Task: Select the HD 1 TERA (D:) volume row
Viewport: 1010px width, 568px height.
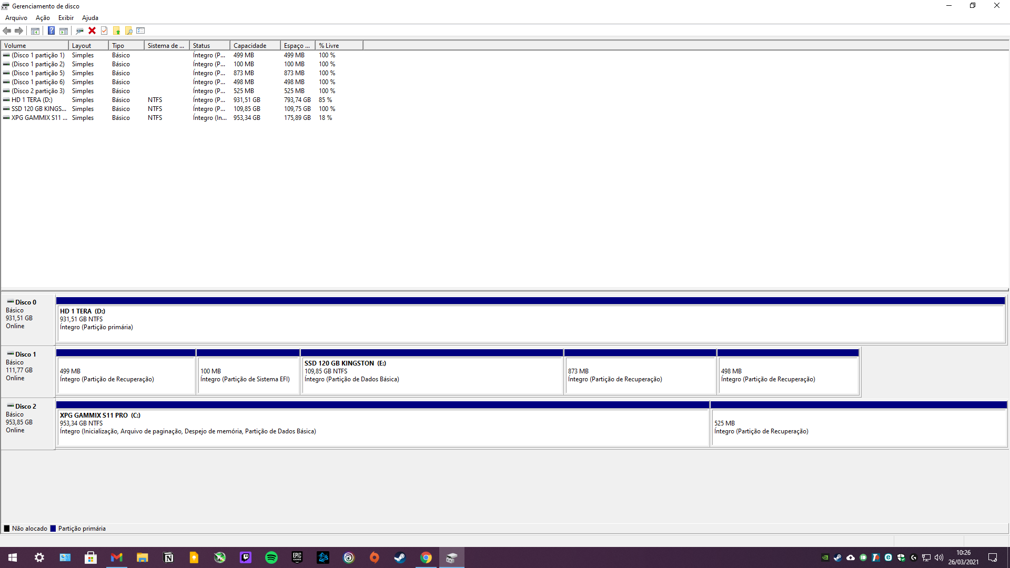Action: (x=181, y=100)
